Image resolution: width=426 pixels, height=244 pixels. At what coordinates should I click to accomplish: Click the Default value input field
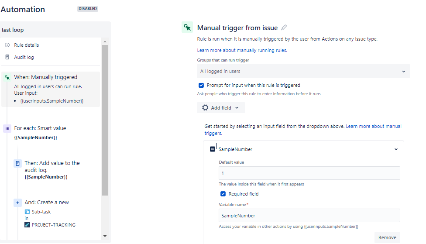309,173
